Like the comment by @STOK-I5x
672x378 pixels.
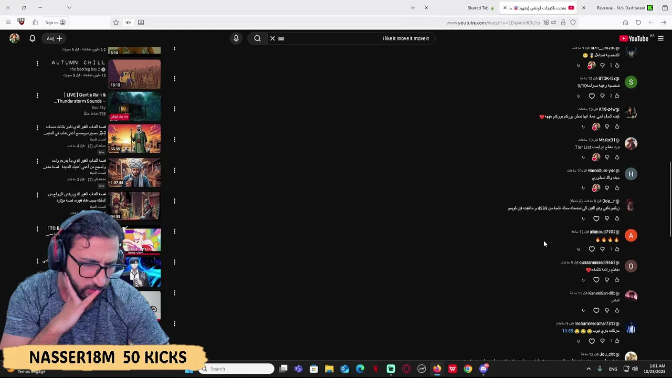[617, 96]
